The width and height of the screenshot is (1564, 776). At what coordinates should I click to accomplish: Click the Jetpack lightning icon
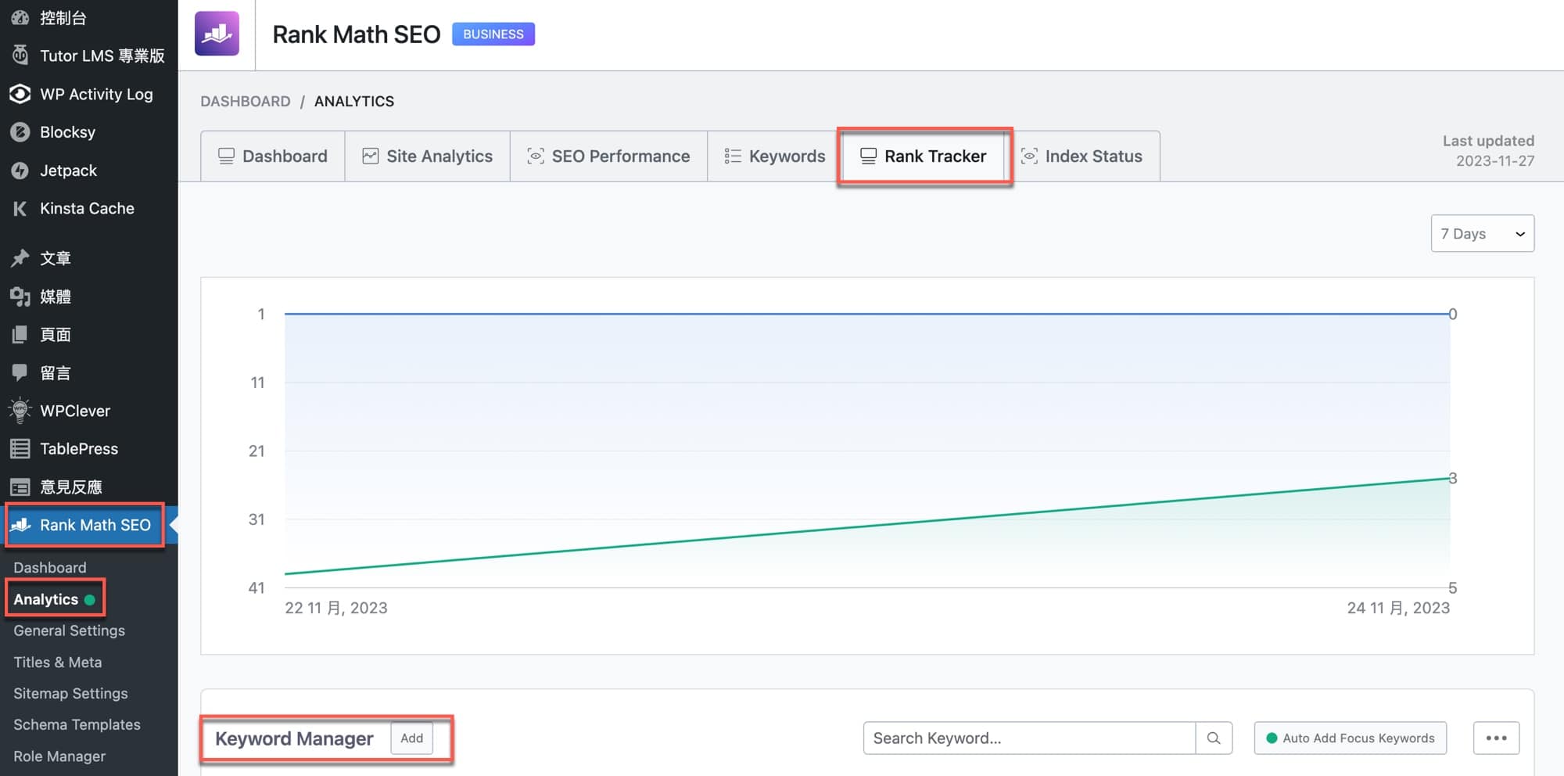tap(20, 171)
